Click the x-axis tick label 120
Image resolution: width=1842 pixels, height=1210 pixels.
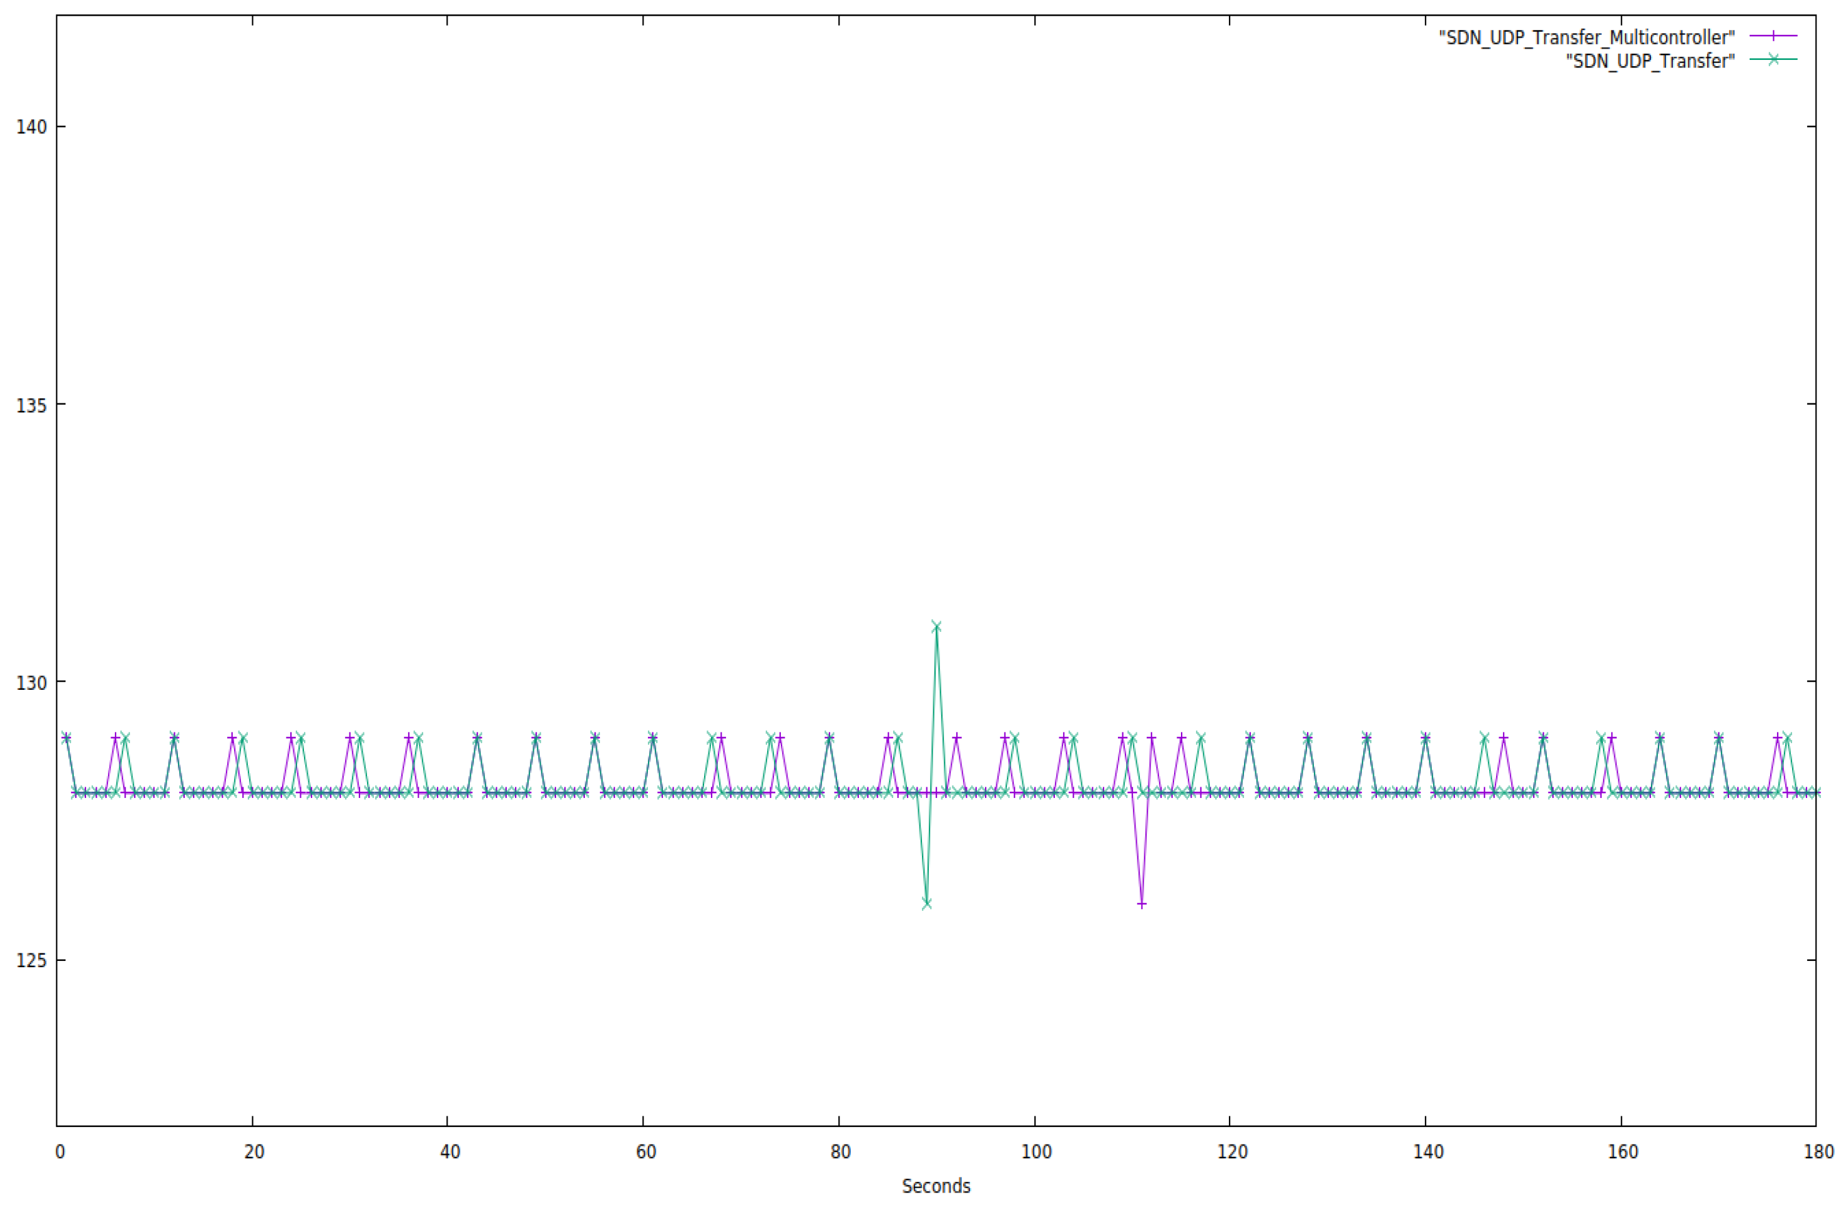[1232, 1152]
